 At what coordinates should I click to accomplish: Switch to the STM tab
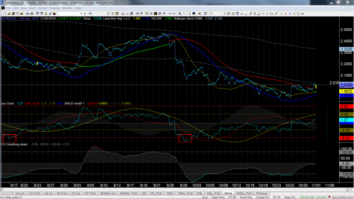pyautogui.click(x=144, y=193)
